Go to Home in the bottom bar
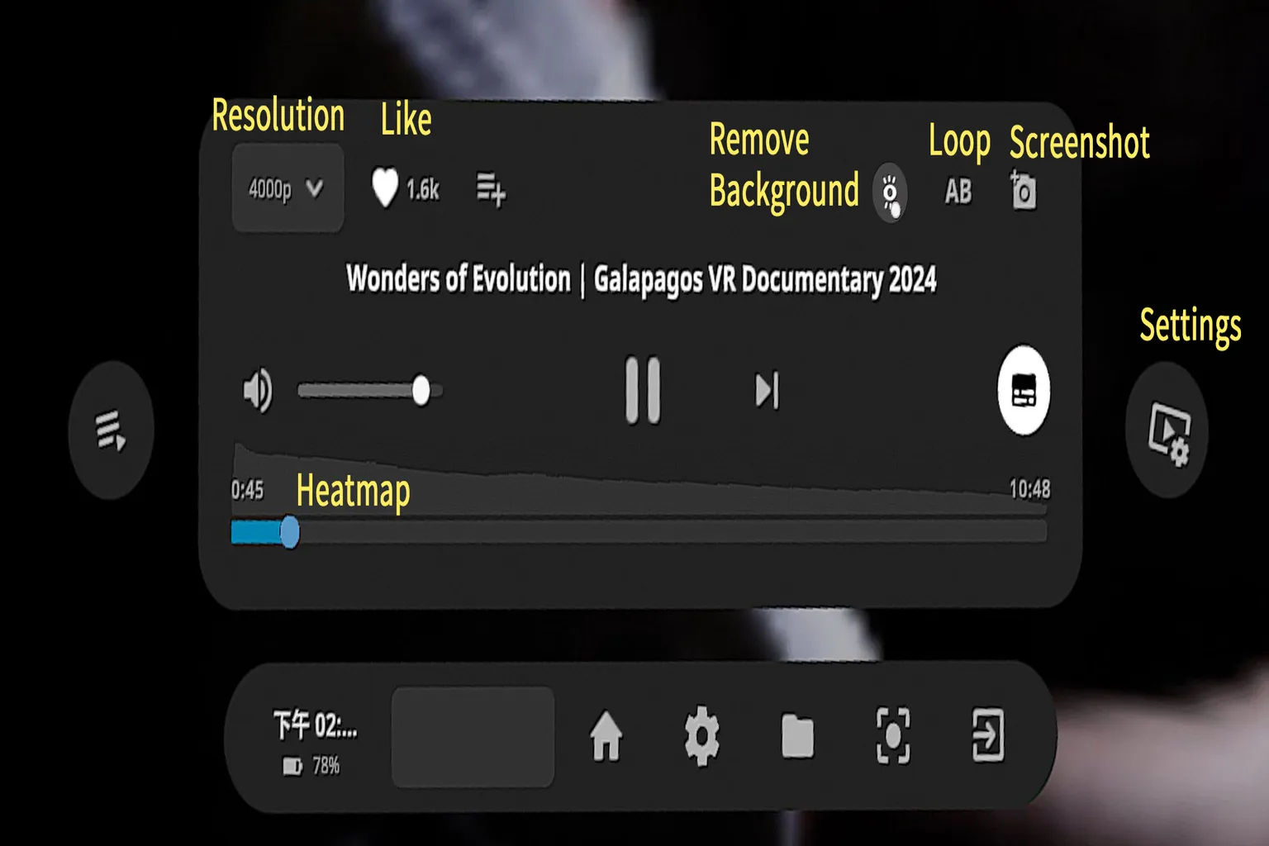Screen dimensions: 1269x846 [606, 736]
